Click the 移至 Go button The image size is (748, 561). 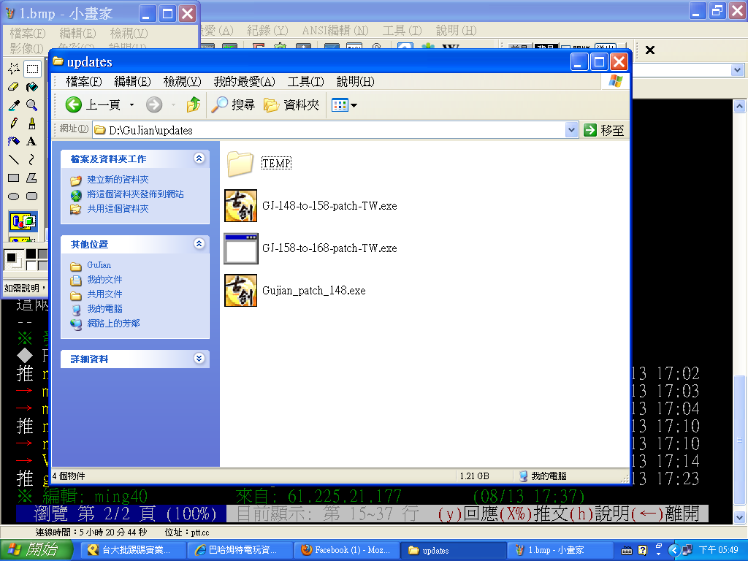604,130
